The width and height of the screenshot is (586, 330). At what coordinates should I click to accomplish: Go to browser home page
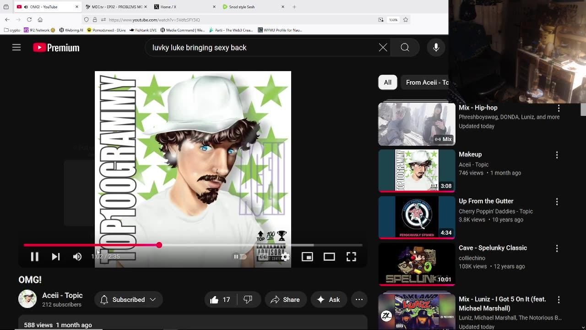(40, 20)
